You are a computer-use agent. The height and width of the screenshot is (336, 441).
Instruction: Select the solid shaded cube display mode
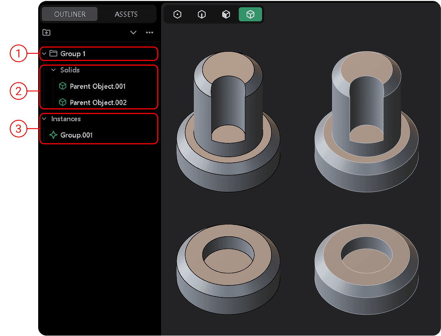pos(226,15)
